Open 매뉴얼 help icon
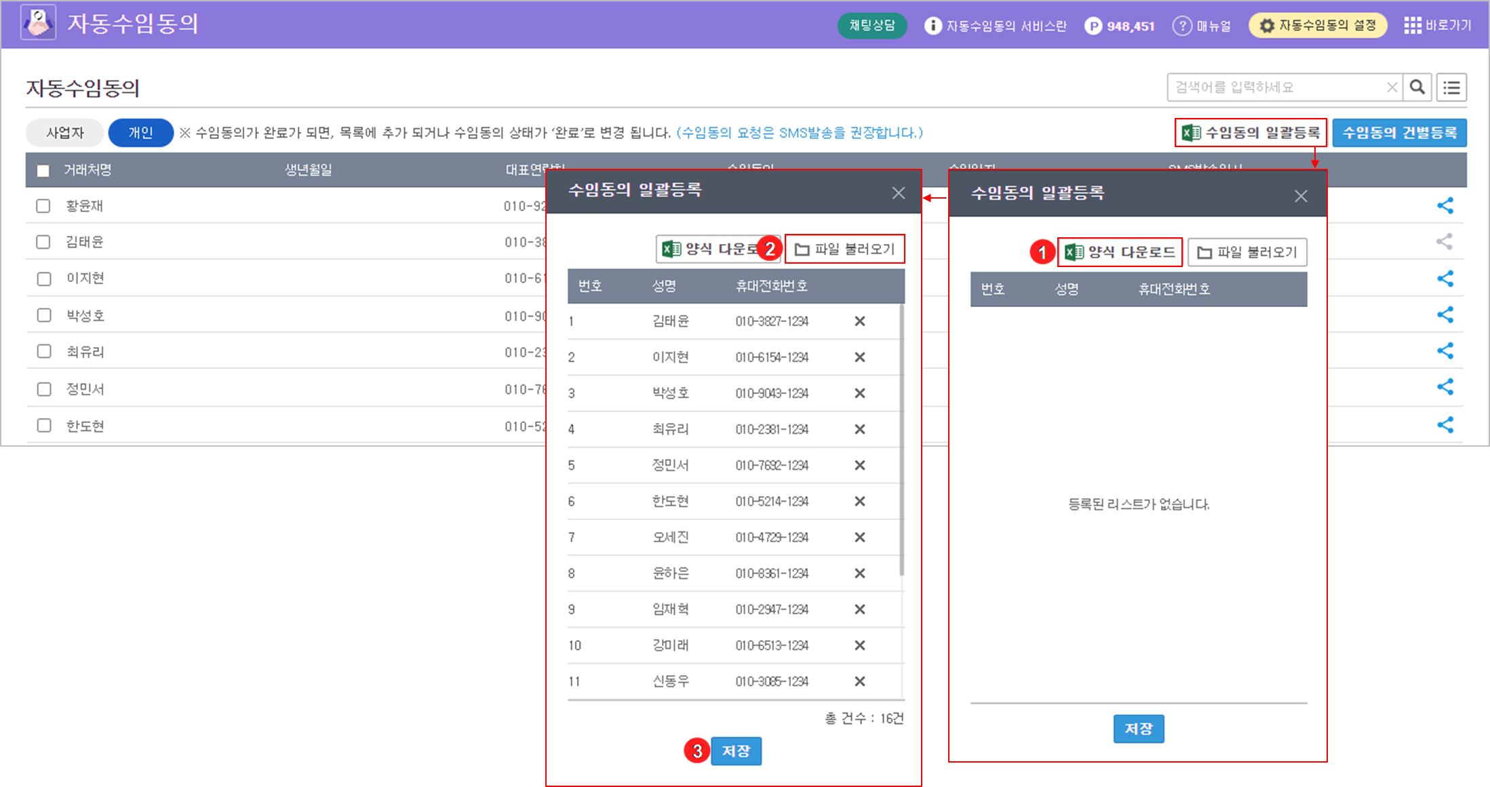Screen dimensions: 1490x787 pyautogui.click(x=1182, y=26)
